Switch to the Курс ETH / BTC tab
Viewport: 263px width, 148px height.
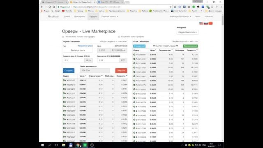(111, 2)
